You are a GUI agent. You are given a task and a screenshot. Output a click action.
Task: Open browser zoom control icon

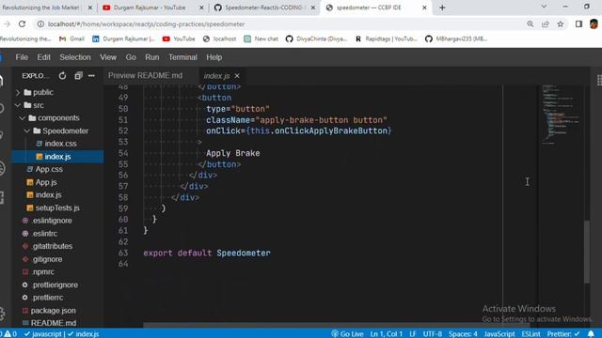(x=531, y=24)
